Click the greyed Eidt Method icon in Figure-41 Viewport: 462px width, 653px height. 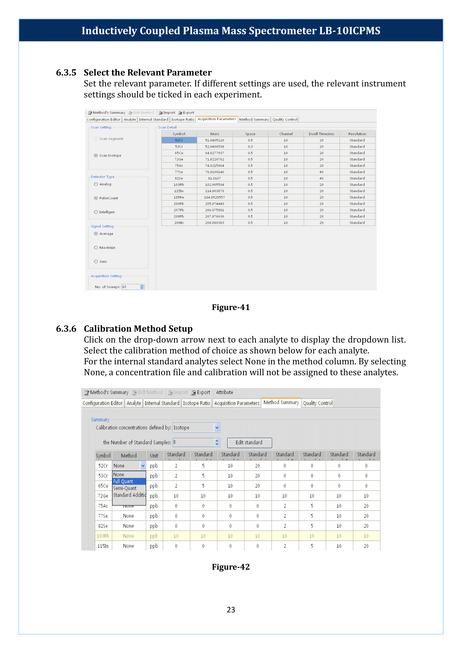[x=130, y=113]
